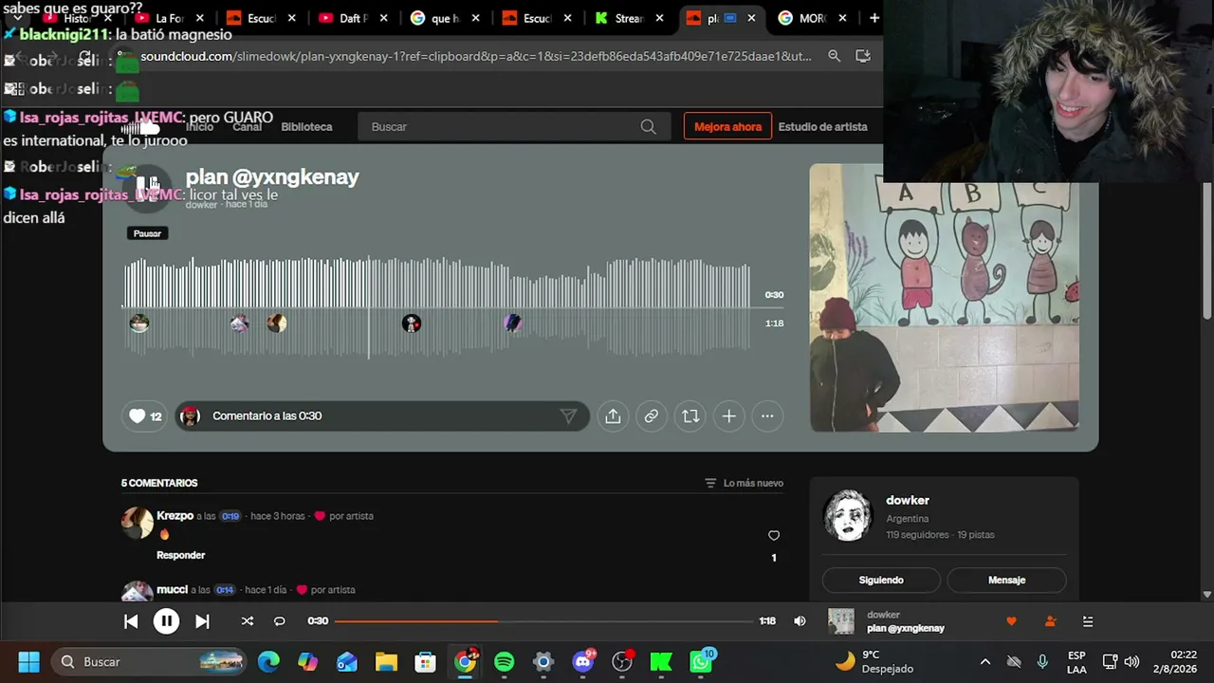Open mucci's profile link in comments
The image size is (1214, 683).
click(173, 590)
